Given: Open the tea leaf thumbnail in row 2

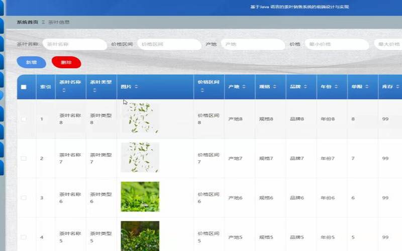Looking at the screenshot, I should click(x=140, y=157).
